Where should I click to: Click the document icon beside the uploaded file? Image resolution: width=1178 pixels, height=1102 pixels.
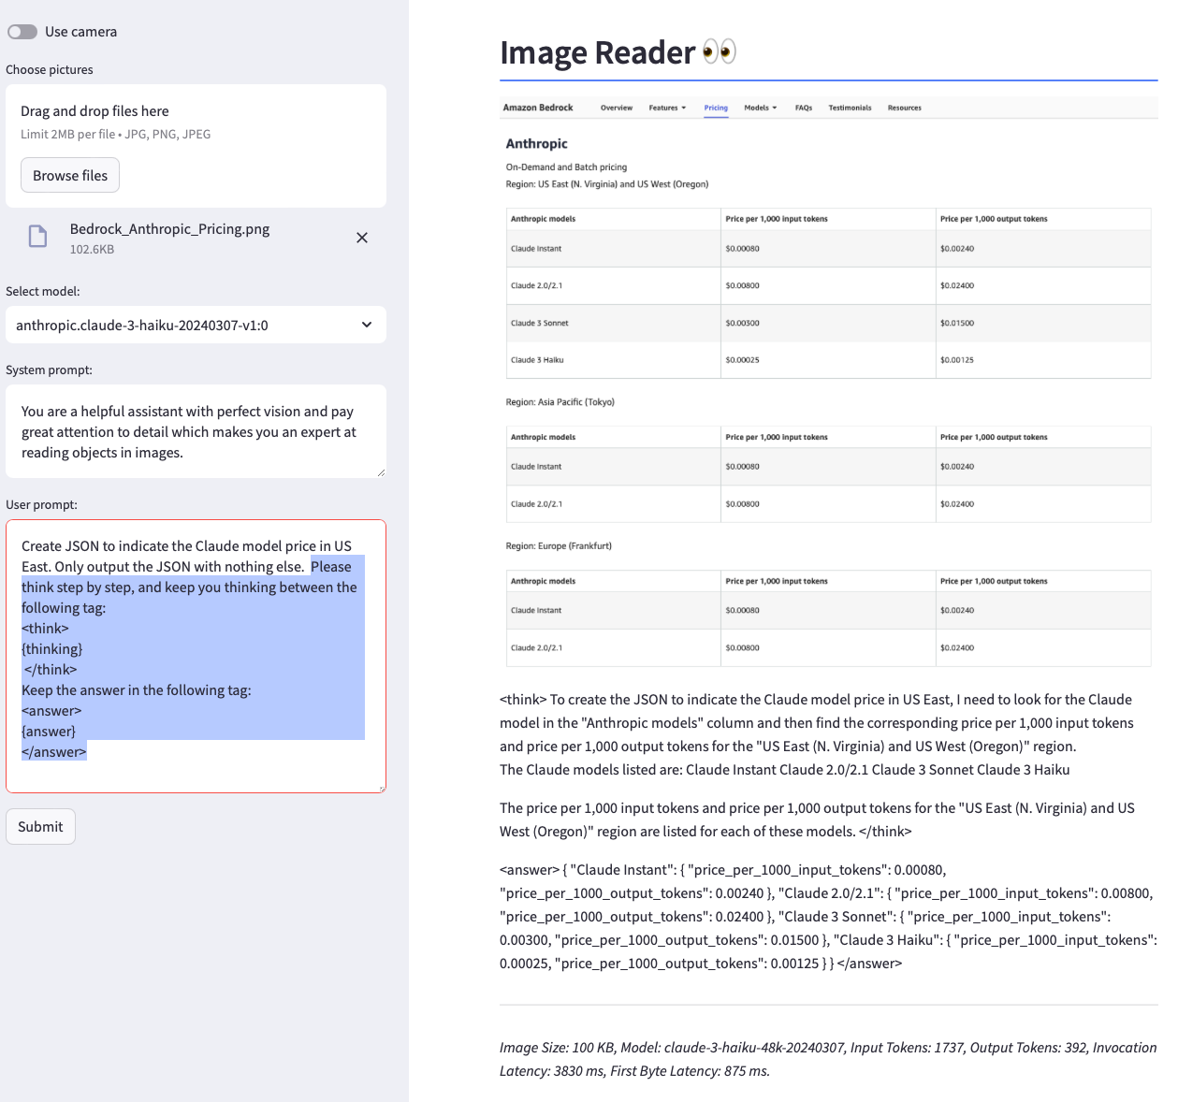pyautogui.click(x=37, y=237)
